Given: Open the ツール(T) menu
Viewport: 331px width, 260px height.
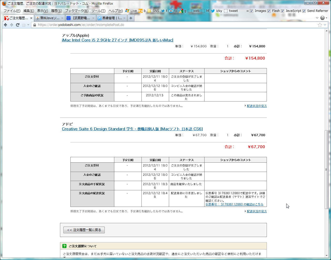Looking at the screenshot, I should pyautogui.click(x=98, y=11).
